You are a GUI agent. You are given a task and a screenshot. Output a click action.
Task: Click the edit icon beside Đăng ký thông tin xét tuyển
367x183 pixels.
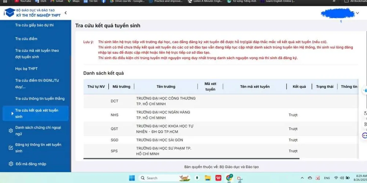click(11, 148)
